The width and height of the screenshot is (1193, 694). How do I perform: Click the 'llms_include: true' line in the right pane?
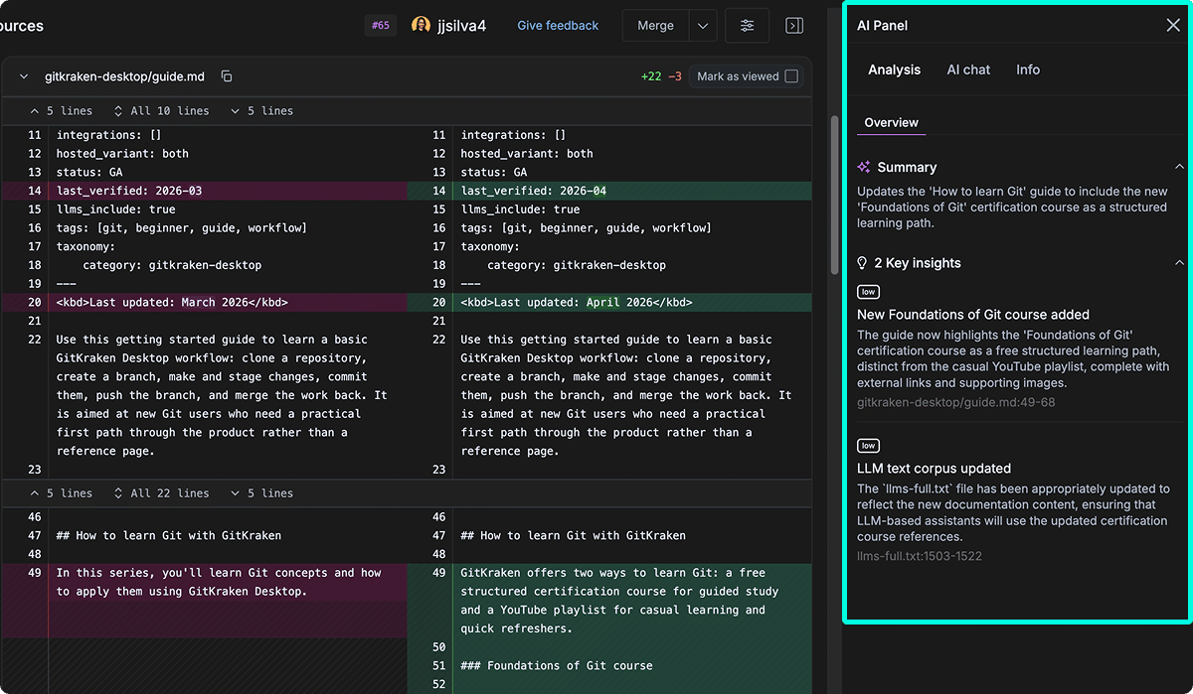click(520, 209)
